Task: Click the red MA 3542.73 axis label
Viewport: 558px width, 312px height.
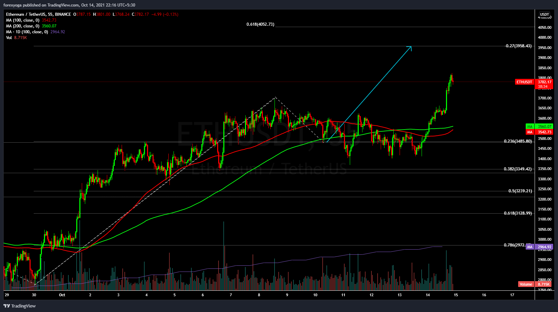Action: (539, 132)
